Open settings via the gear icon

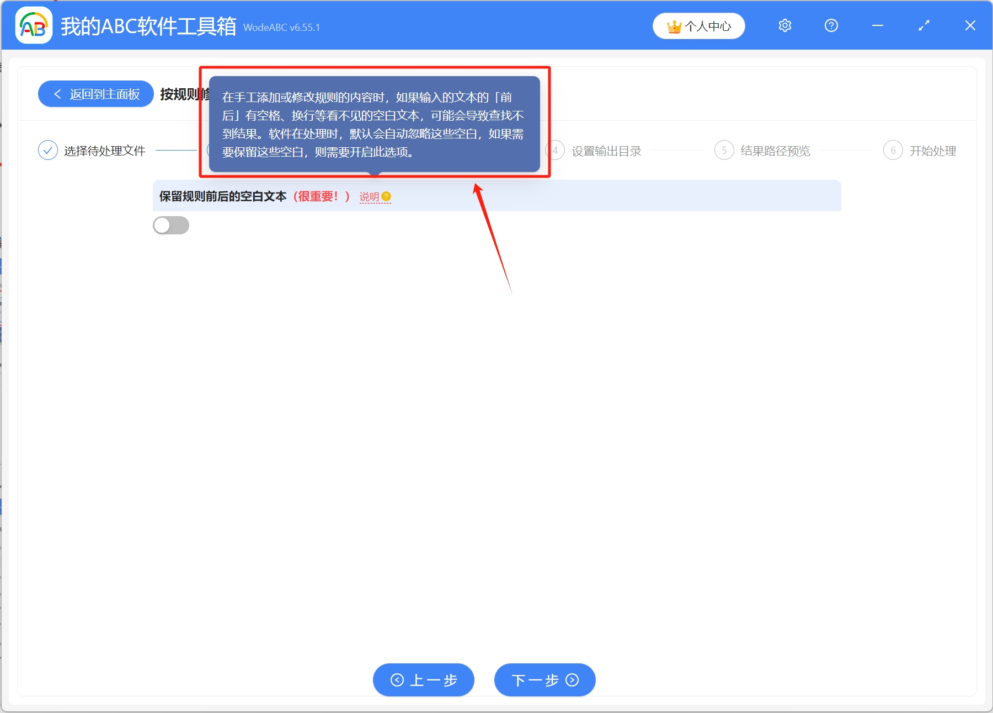(x=784, y=25)
